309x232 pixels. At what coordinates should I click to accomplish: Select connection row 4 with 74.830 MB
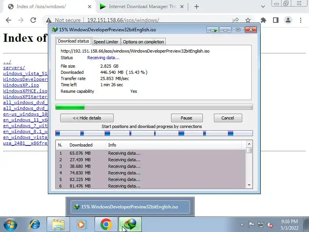pos(151,173)
